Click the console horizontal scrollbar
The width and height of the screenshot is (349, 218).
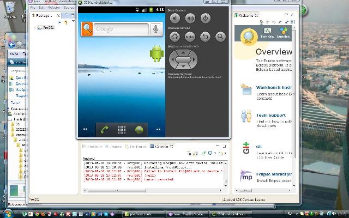click(154, 190)
